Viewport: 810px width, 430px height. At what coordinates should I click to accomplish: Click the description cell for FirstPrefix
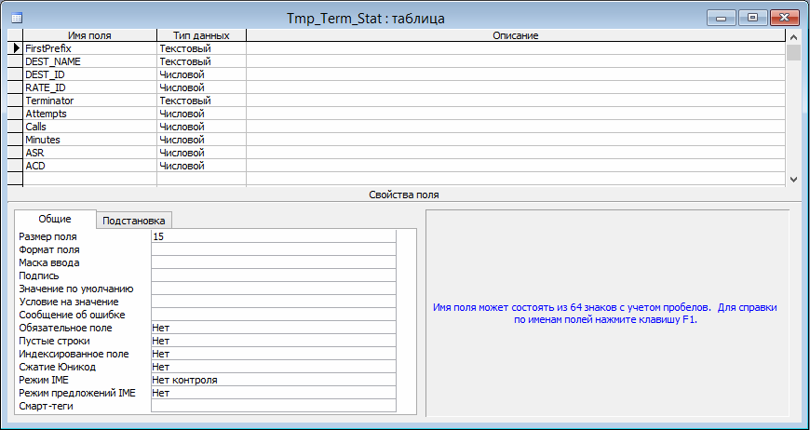tap(516, 48)
